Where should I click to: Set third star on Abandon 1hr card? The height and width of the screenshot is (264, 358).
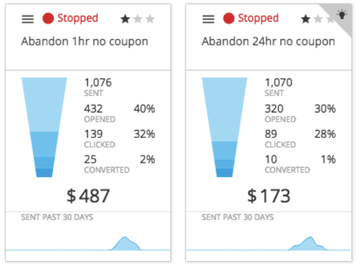coord(150,19)
